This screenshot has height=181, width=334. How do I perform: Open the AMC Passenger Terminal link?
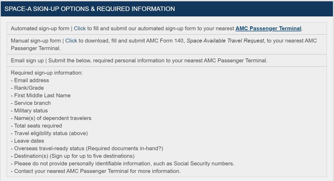pyautogui.click(x=268, y=28)
